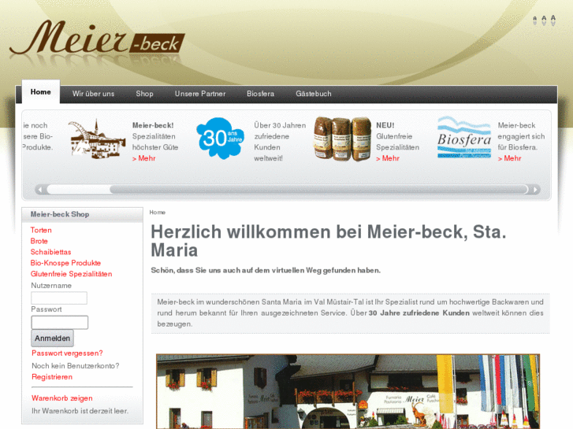573x429 pixels.
Task: Click the smallest font size A icon
Action: pos(535,20)
